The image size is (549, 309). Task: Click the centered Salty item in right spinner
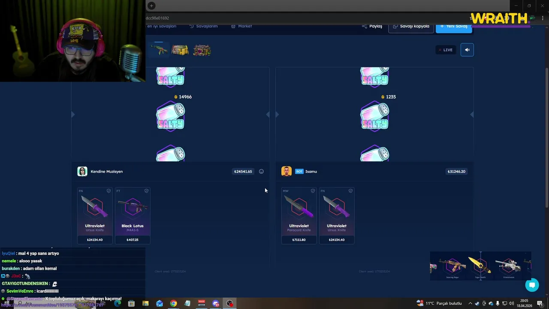(374, 116)
